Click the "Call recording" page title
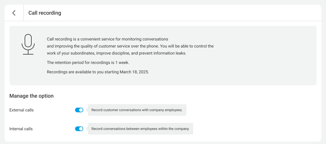This screenshot has width=326, height=144. (45, 13)
